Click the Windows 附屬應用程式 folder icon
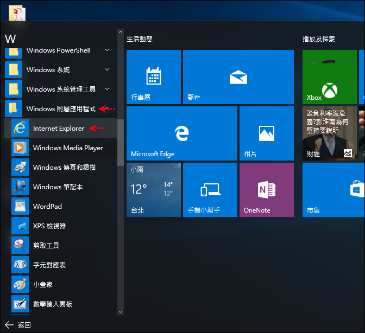365x333 pixels. tap(14, 108)
